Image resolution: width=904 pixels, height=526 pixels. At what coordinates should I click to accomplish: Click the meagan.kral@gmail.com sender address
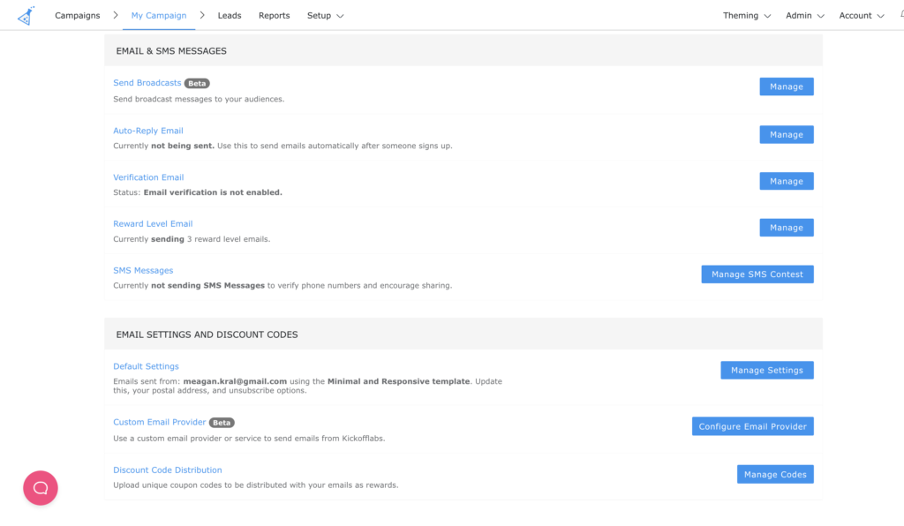(235, 381)
